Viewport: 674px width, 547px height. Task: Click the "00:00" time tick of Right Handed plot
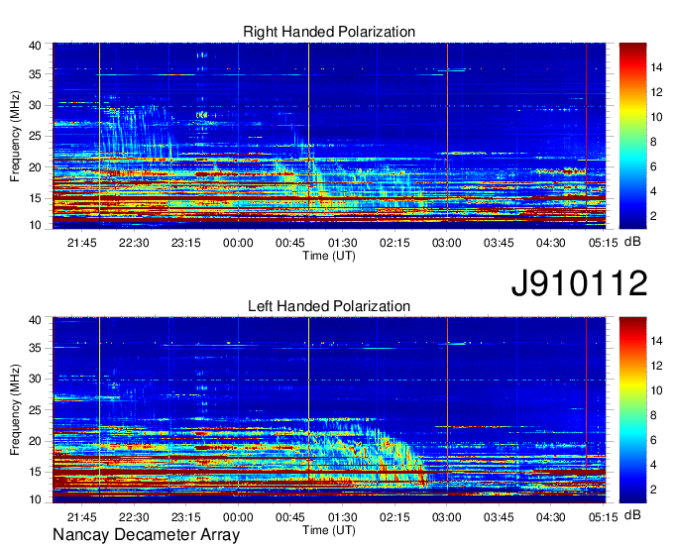[x=238, y=243]
